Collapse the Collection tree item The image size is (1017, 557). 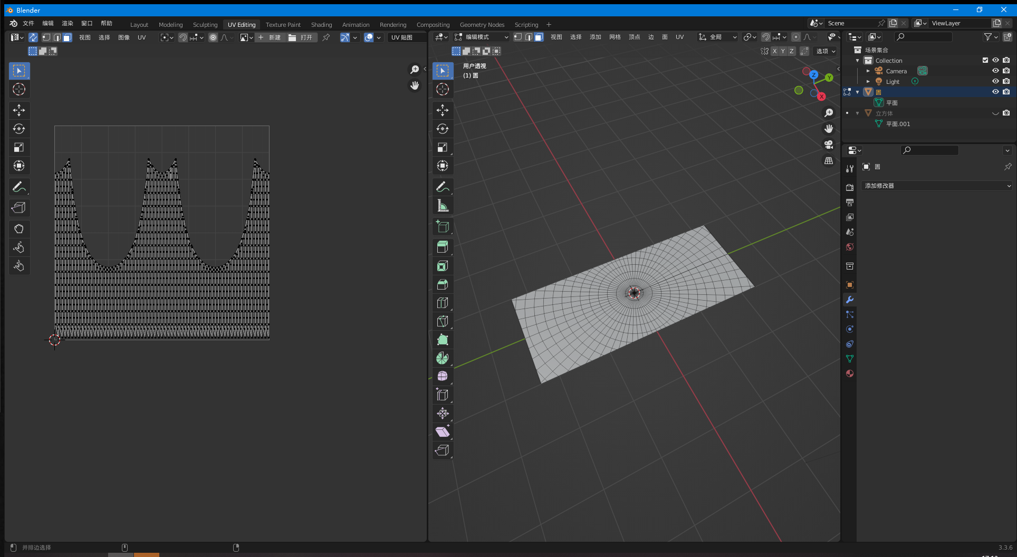[858, 60]
